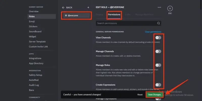The image size is (202, 101).
Task: Toggle the View Channels permission
Action: [158, 38]
